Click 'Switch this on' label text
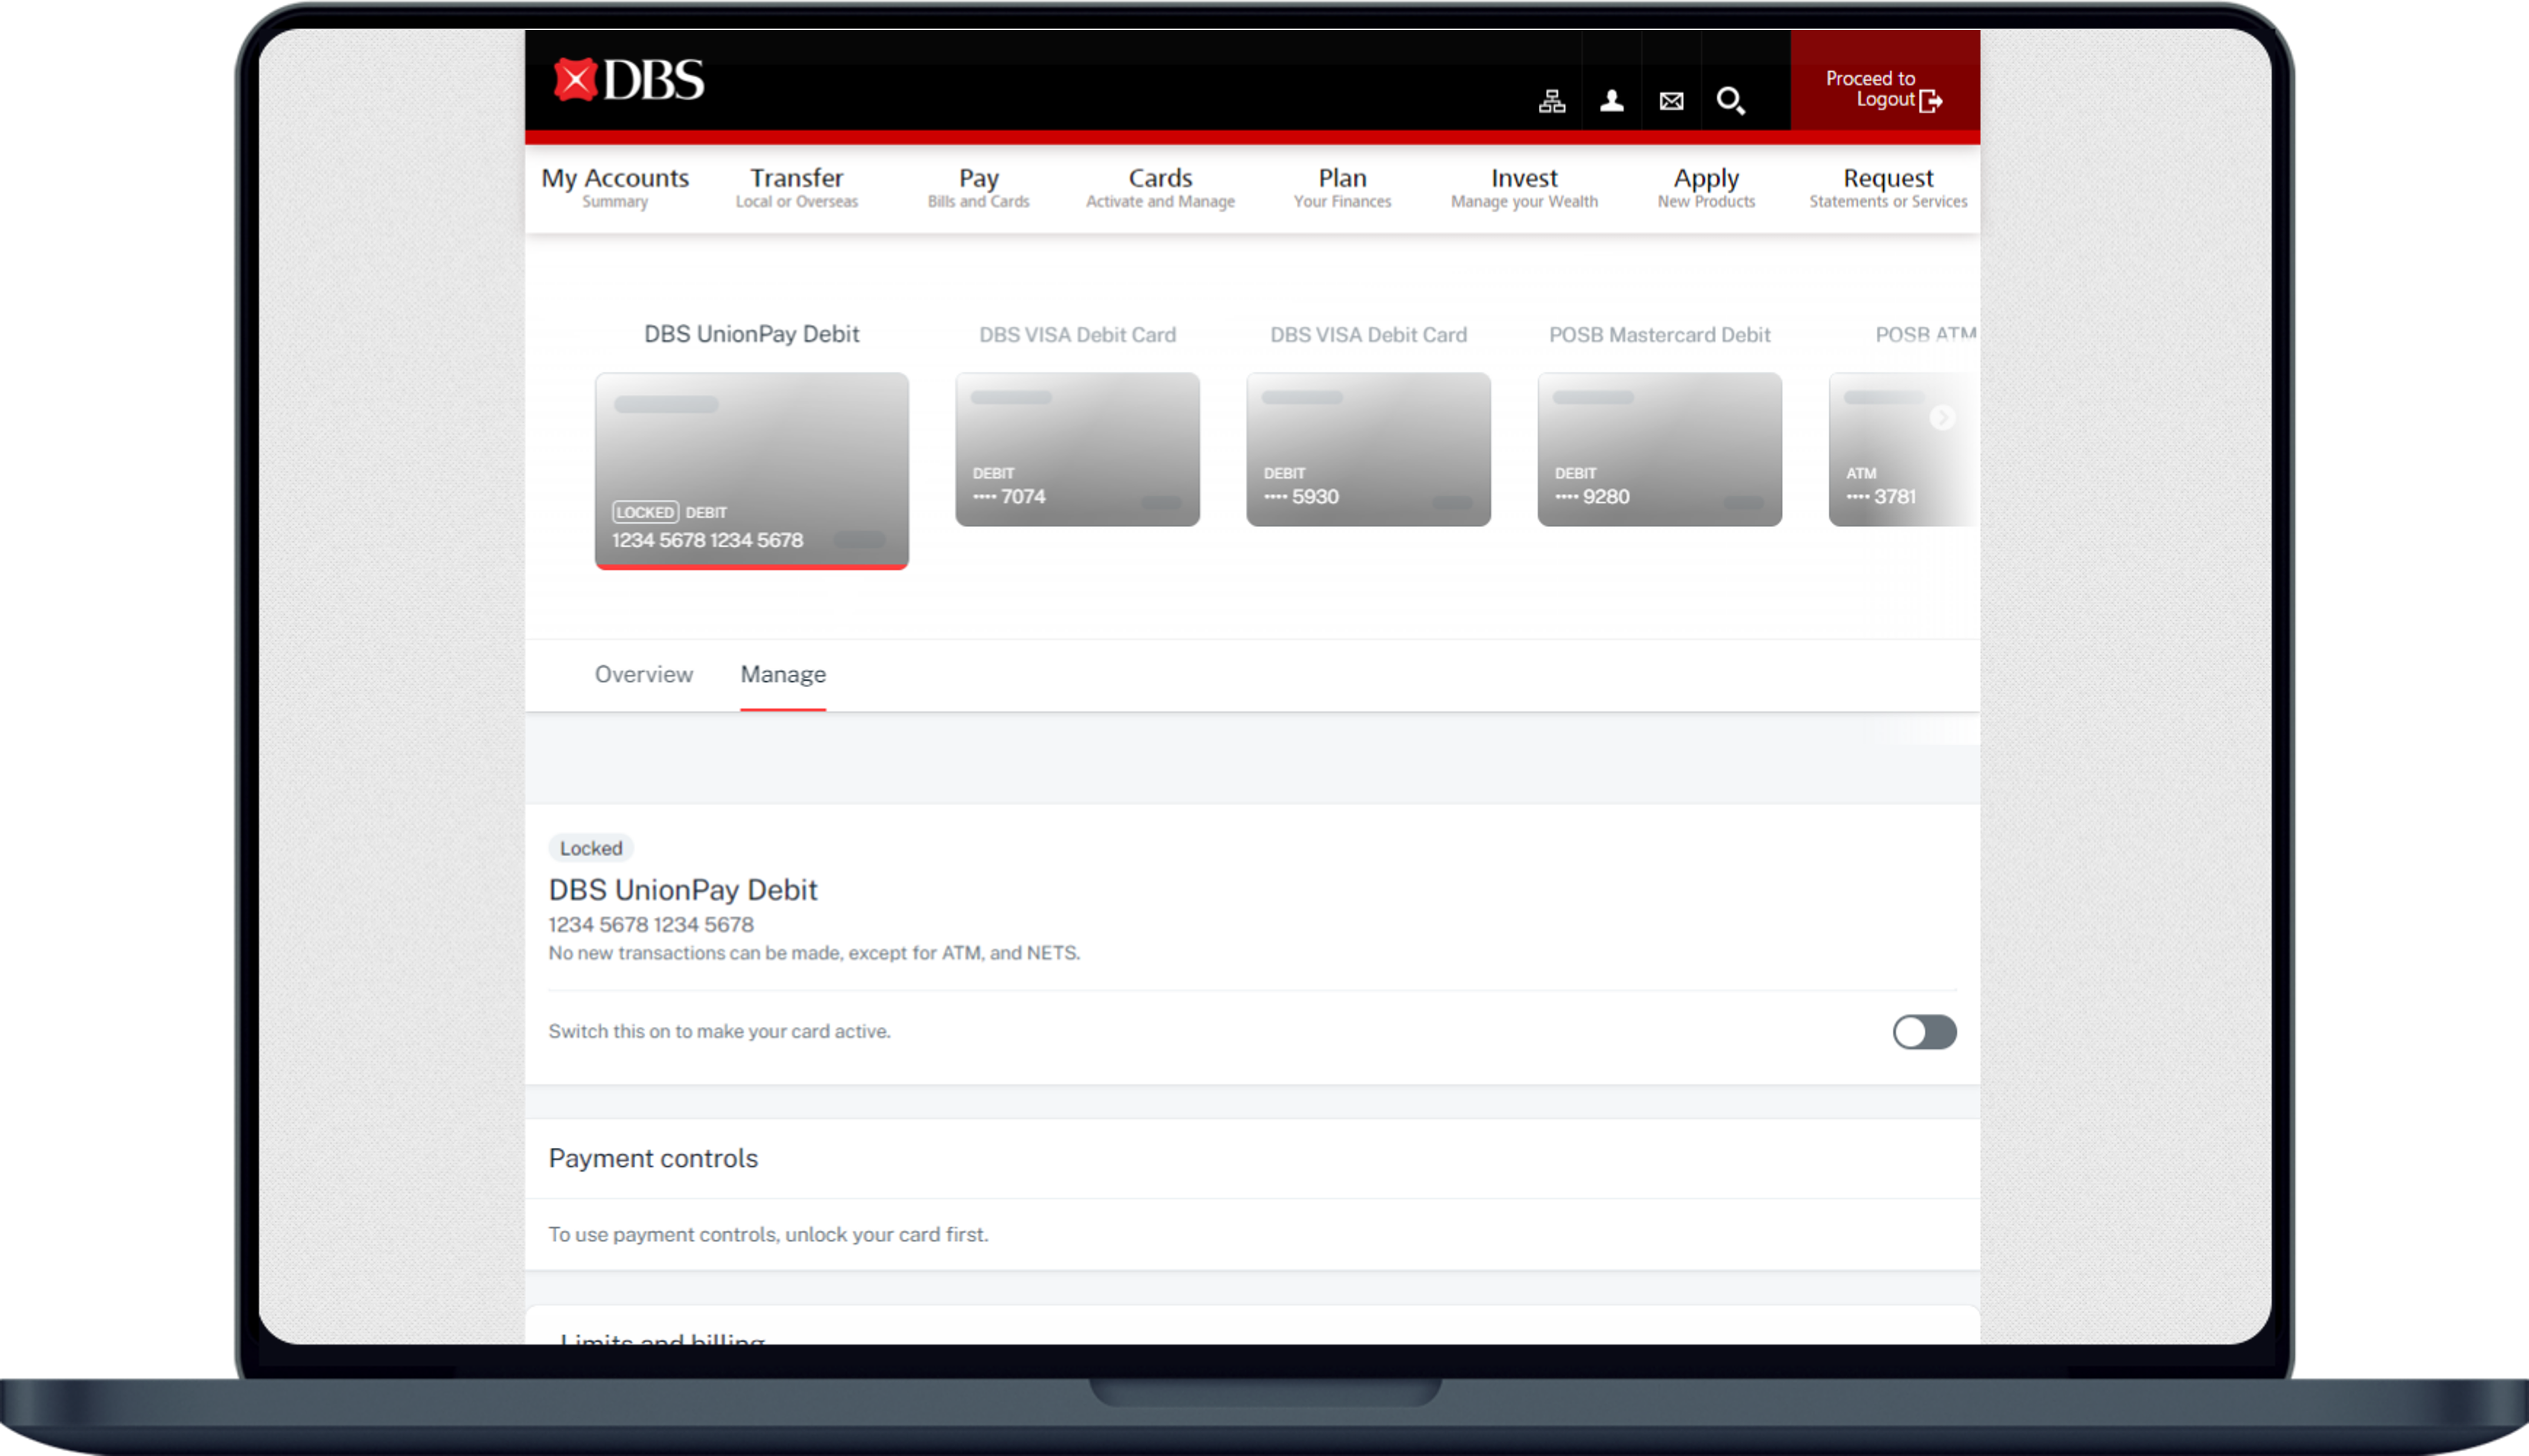 (719, 1031)
